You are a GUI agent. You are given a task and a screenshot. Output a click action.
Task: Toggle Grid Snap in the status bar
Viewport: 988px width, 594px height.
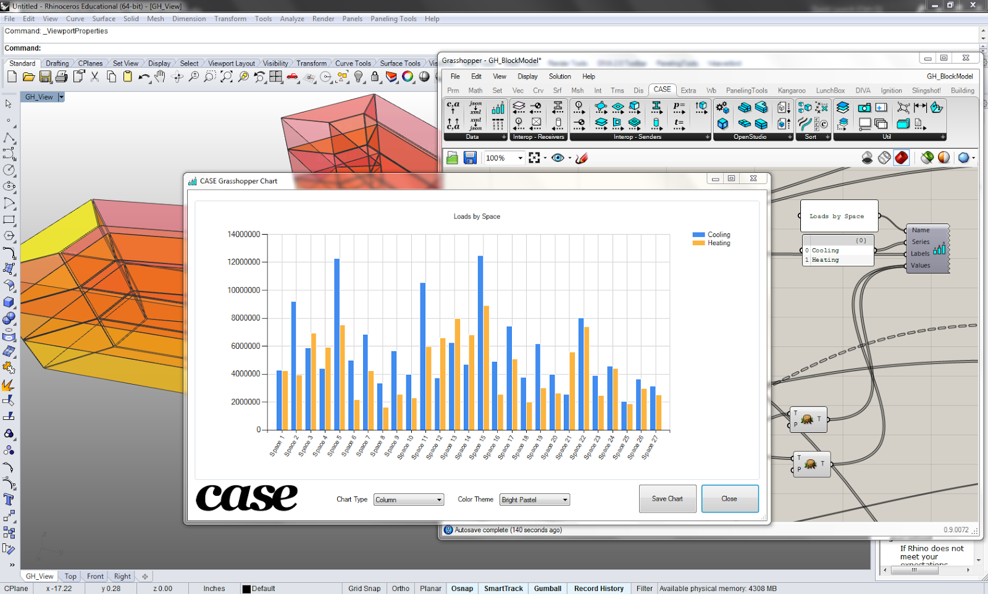tap(364, 588)
